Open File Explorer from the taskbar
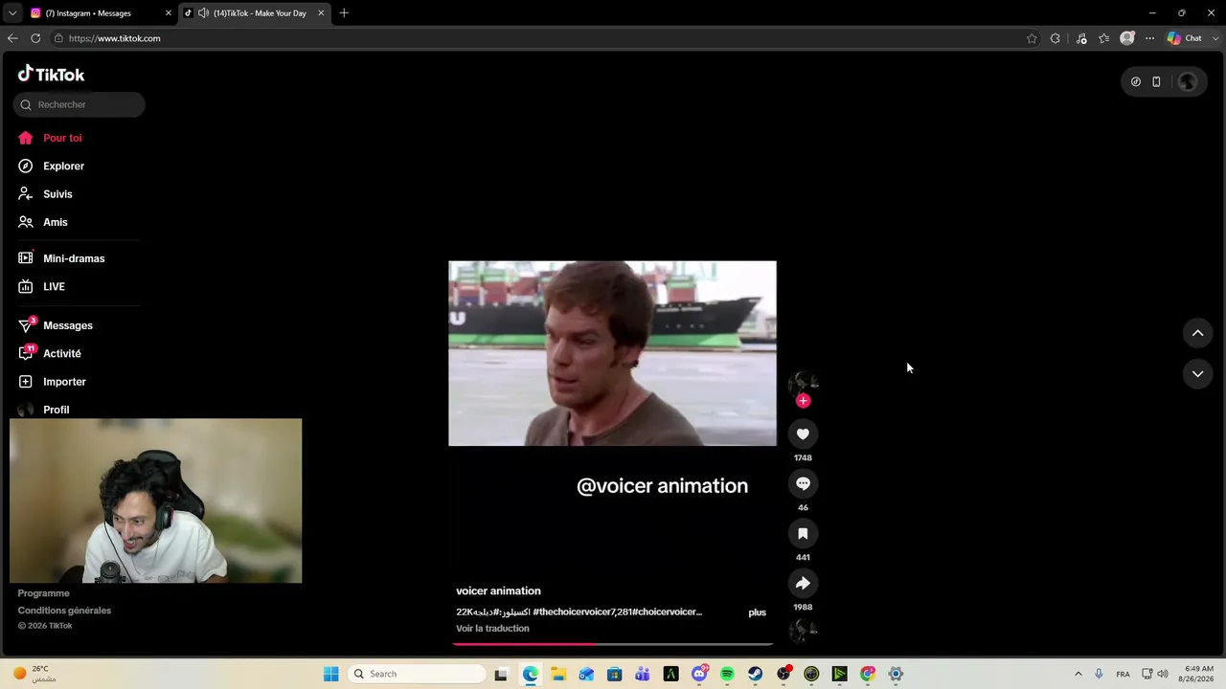 [558, 674]
